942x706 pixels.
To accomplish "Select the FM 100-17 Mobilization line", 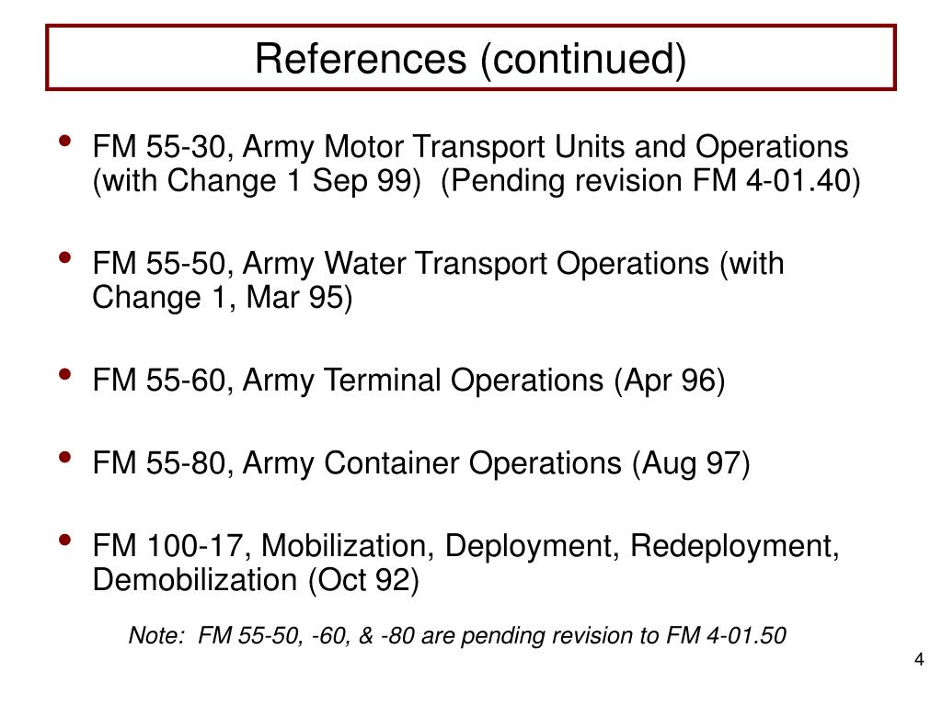I will [x=466, y=546].
